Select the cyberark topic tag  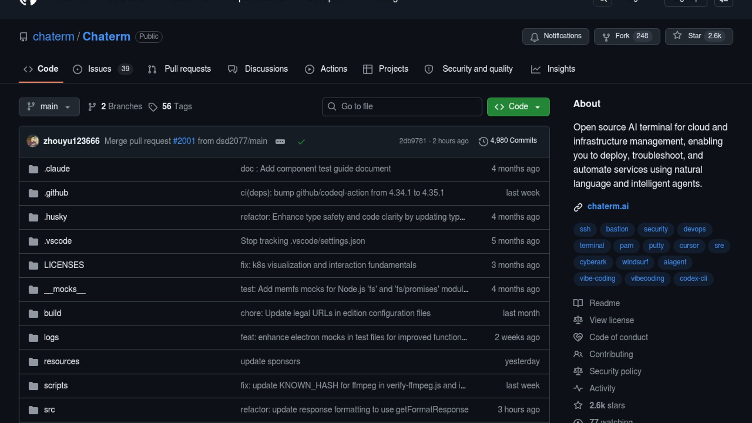[593, 262]
